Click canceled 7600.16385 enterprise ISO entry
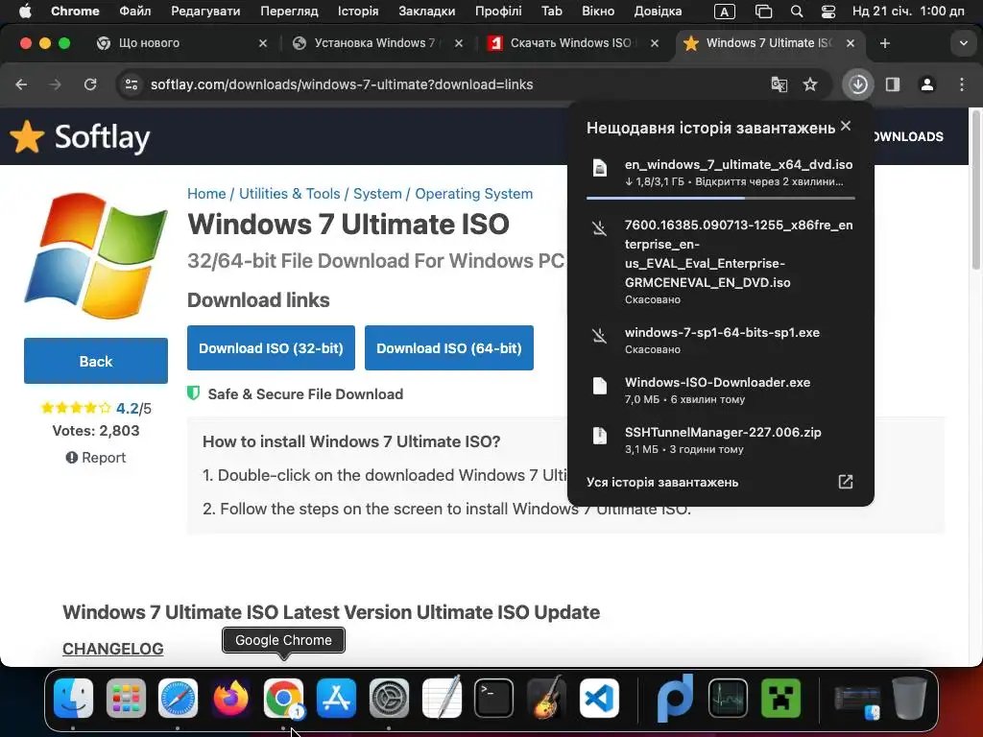The height and width of the screenshot is (737, 983). point(720,261)
